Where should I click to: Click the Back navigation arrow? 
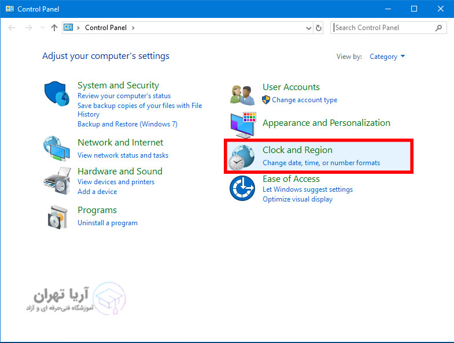point(12,28)
